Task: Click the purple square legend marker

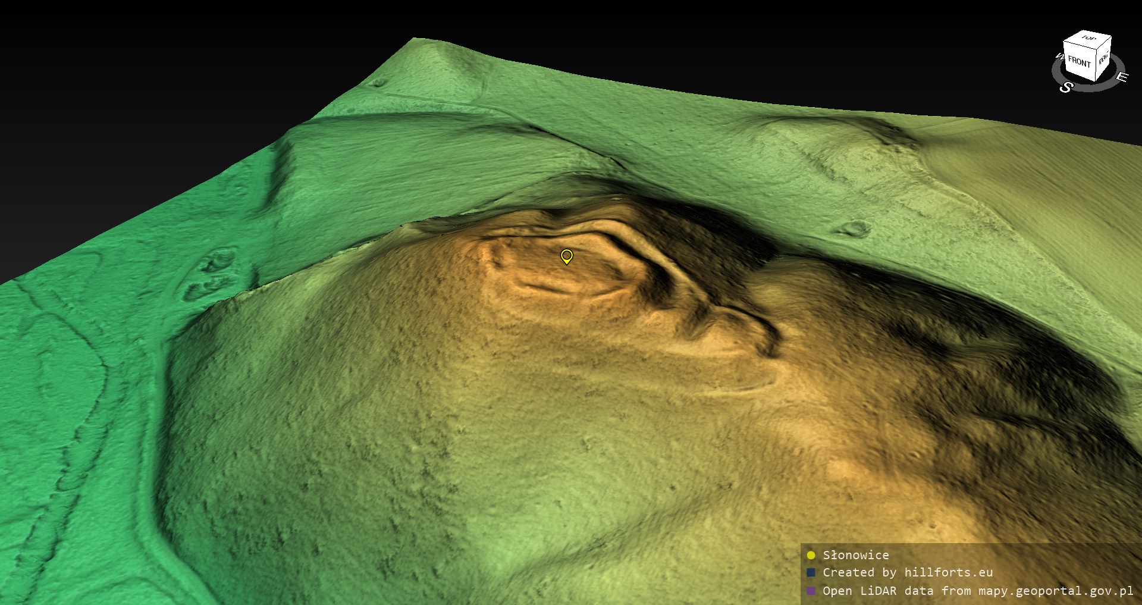Action: pos(811,591)
